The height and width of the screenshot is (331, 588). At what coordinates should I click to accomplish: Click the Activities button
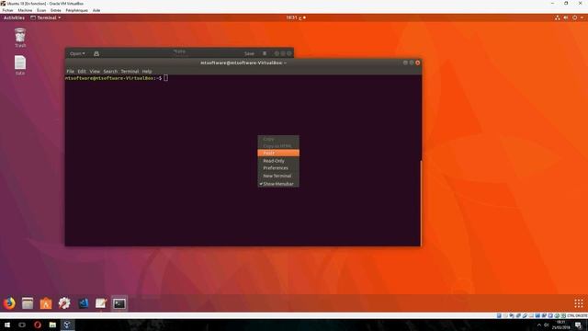click(14, 17)
